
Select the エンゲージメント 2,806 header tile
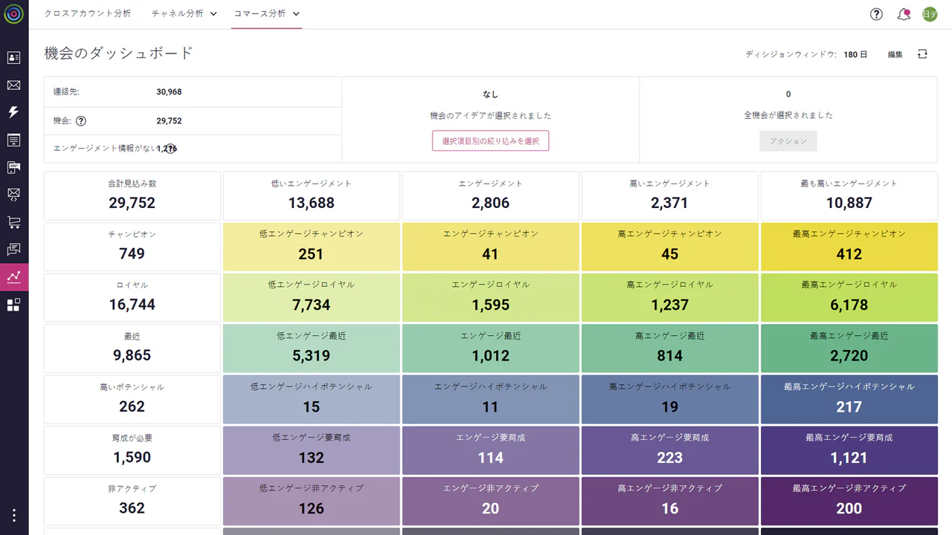click(491, 195)
